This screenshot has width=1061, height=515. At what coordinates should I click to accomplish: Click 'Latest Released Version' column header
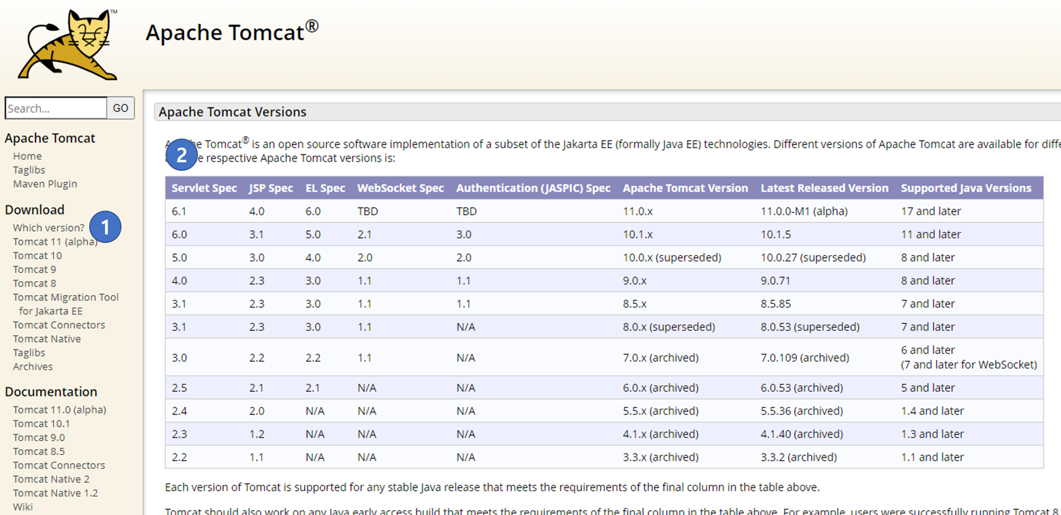tap(824, 188)
